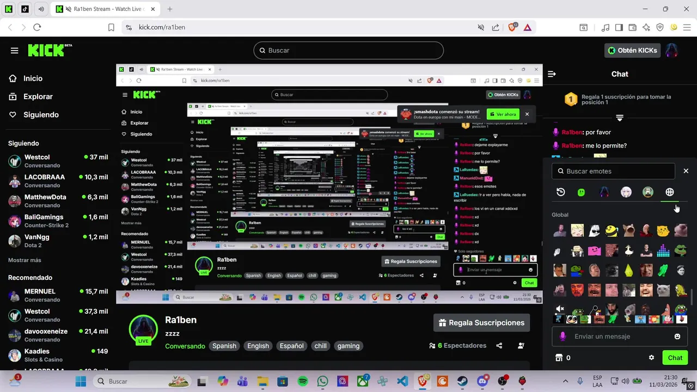Open VanNgg channel in the sidebar
The height and width of the screenshot is (392, 697).
pyautogui.click(x=58, y=241)
